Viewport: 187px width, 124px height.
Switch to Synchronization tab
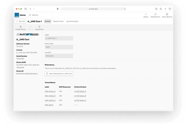[72, 21]
